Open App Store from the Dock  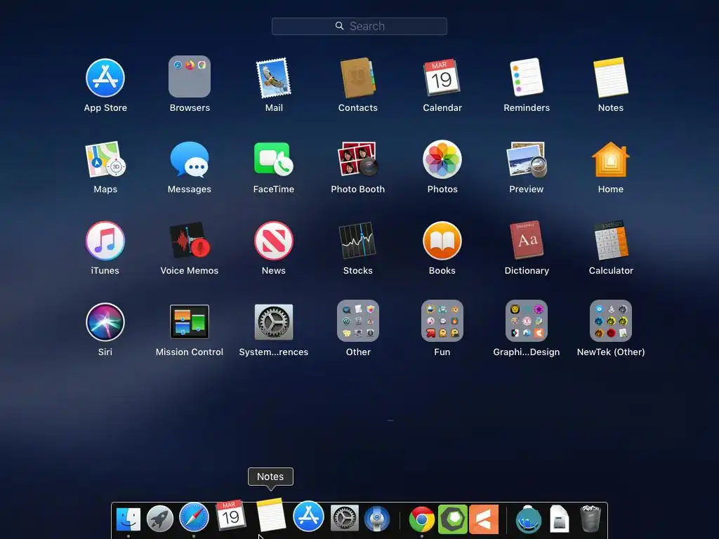[308, 516]
